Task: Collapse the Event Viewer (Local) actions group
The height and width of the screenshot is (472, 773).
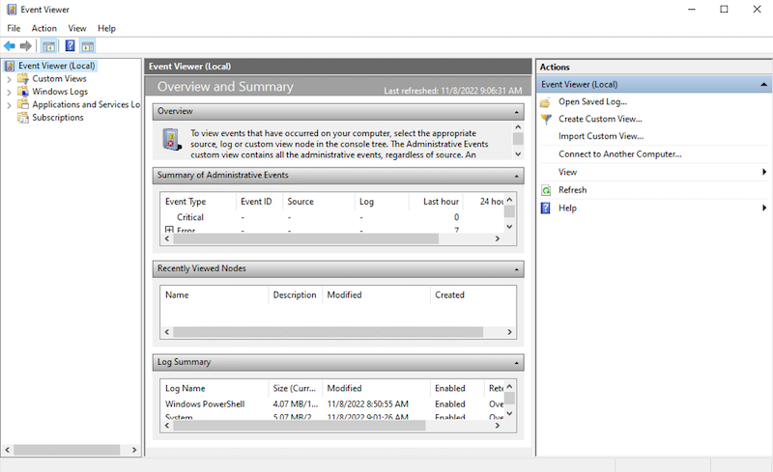Action: click(763, 85)
